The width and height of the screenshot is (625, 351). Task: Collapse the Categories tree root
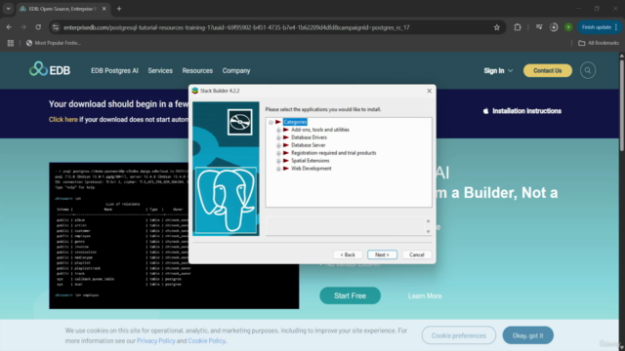pyautogui.click(x=271, y=122)
